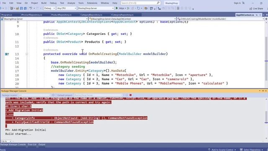Click the Find in Files folder icon
Screen dimensions: 268x151
point(146,8)
